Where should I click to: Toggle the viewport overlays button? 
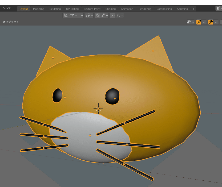click(x=211, y=22)
